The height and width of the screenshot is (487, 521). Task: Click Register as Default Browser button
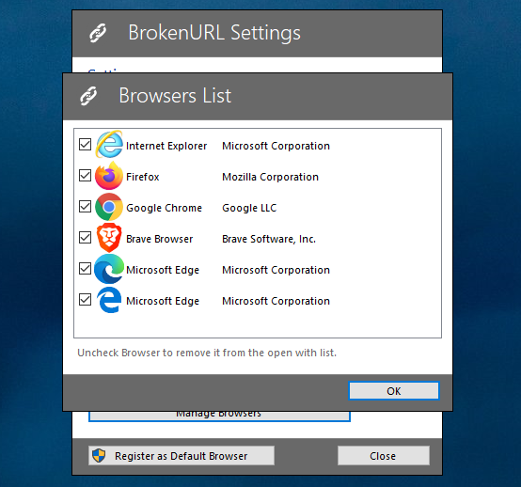182,456
